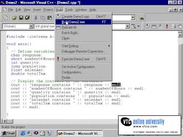
Task: Click the Cut scissors icon
Action: pyautogui.click(x=36, y=18)
